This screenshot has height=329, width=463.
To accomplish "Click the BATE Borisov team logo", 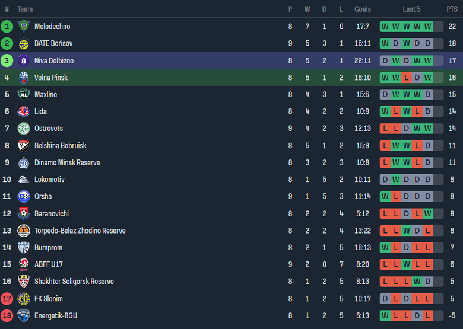I will (24, 43).
